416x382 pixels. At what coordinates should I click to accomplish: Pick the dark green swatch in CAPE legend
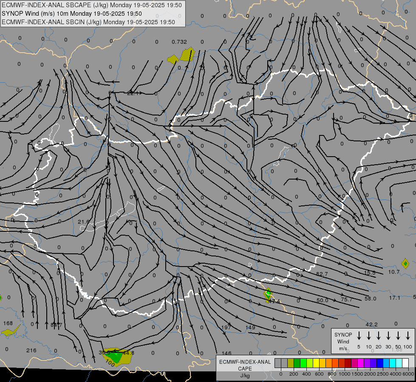pos(297,363)
